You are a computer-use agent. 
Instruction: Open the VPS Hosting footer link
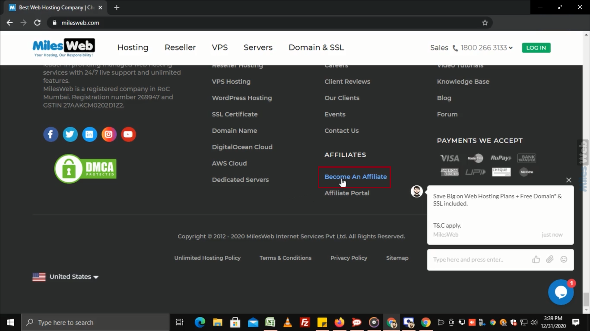pyautogui.click(x=231, y=81)
